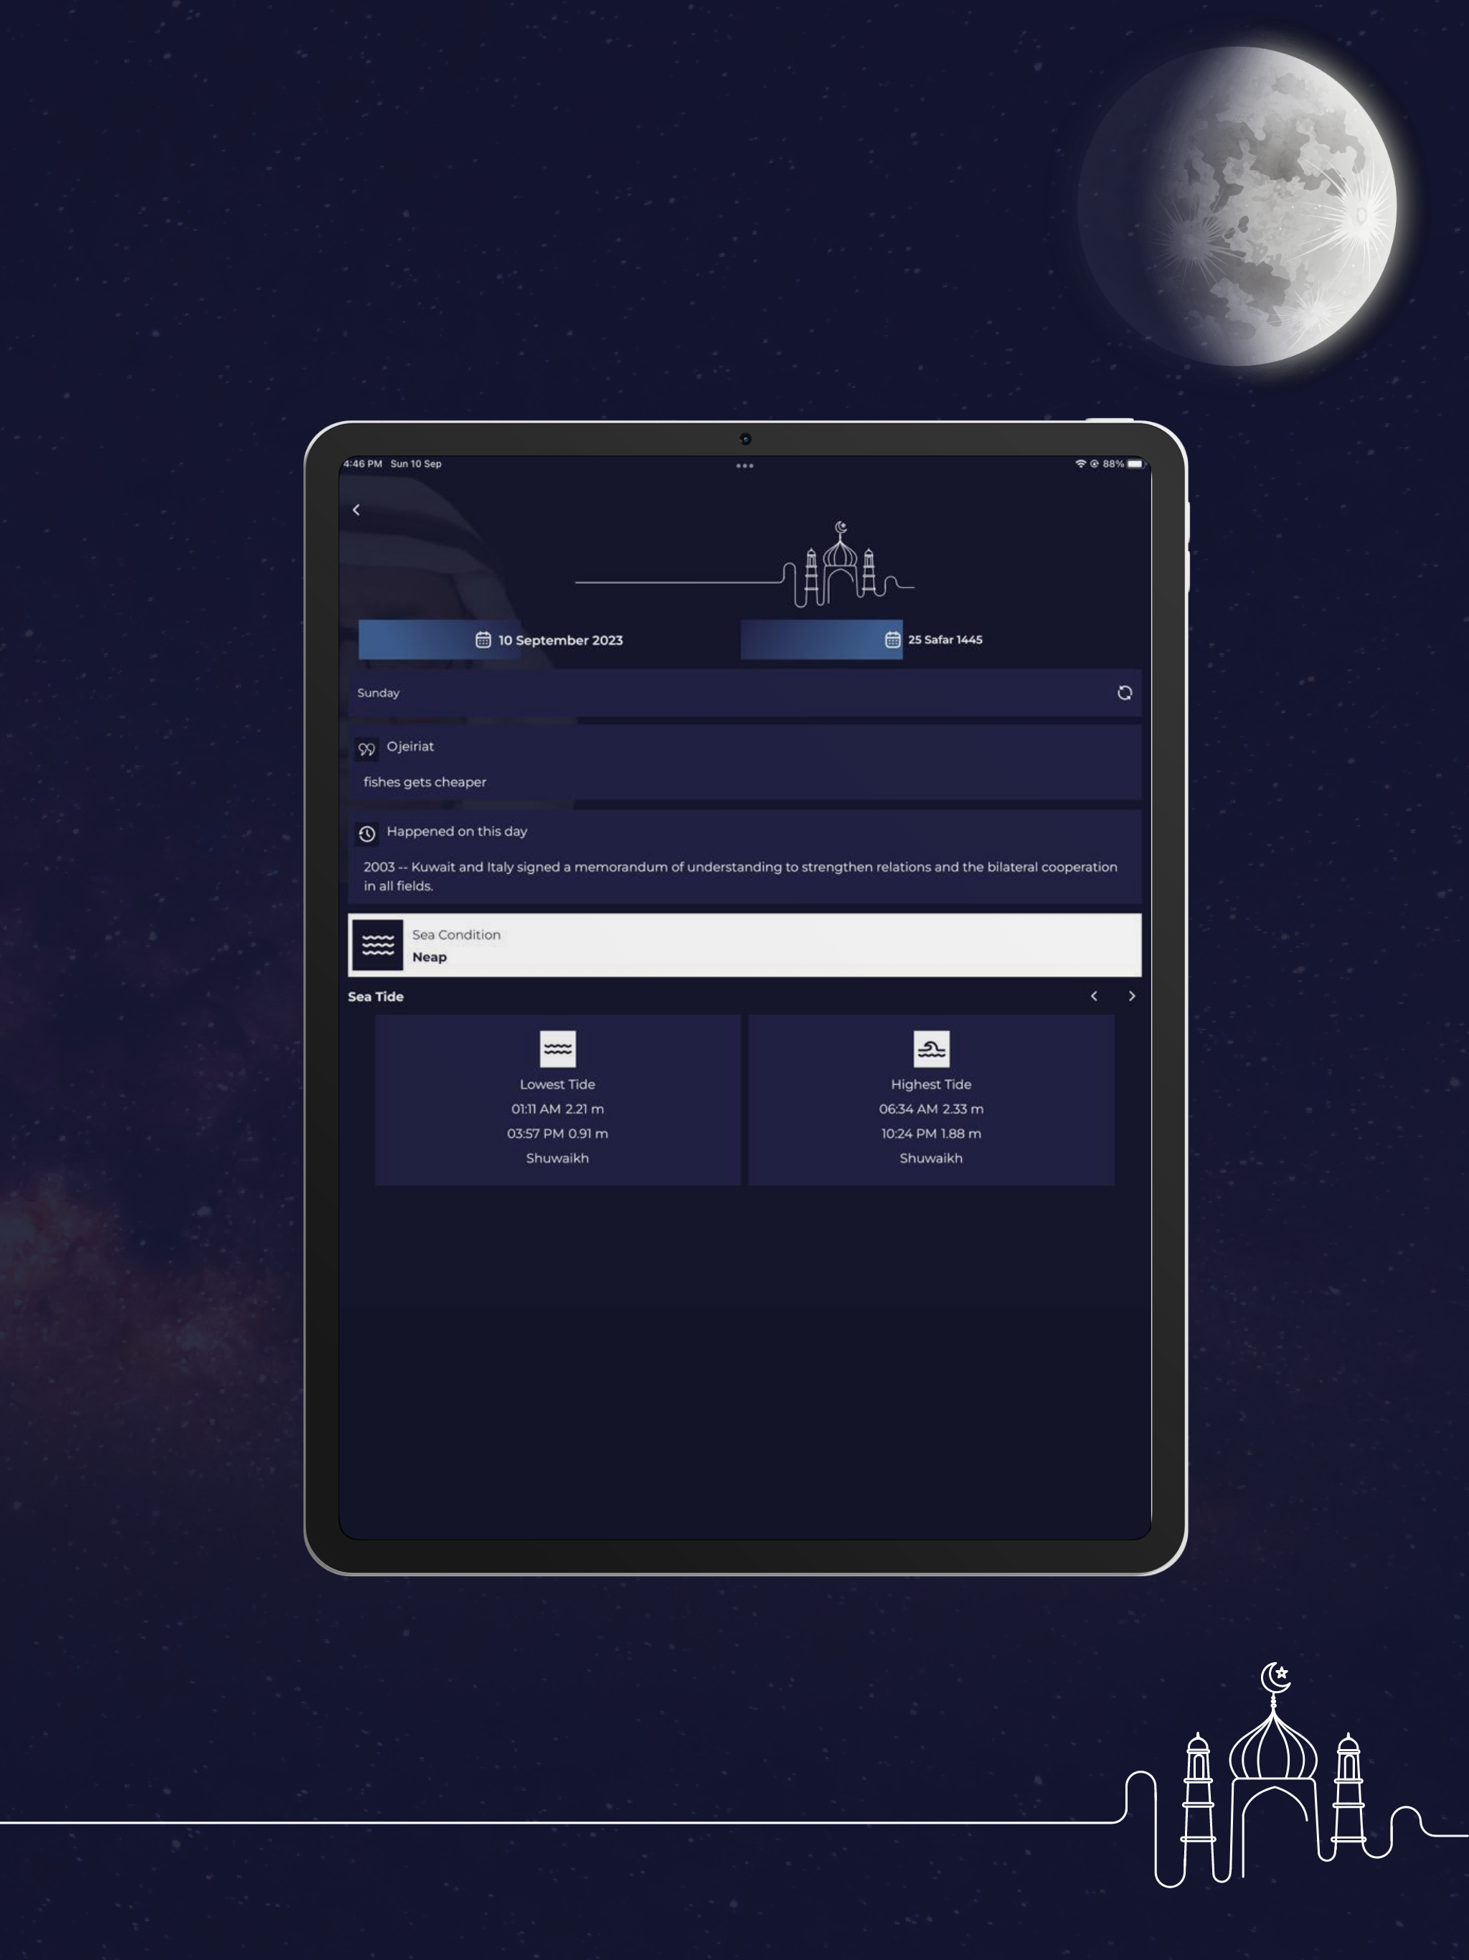Click 'Shuwaikh' under Lowest Tide
Image resolution: width=1469 pixels, height=1960 pixels.
pyautogui.click(x=557, y=1158)
